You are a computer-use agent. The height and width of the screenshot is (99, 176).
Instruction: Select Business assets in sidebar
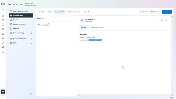click(x=21, y=15)
